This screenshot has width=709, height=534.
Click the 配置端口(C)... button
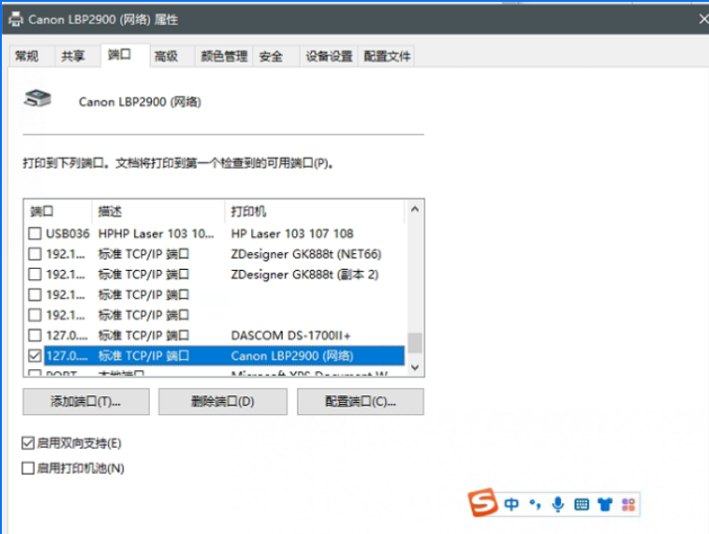(x=361, y=401)
